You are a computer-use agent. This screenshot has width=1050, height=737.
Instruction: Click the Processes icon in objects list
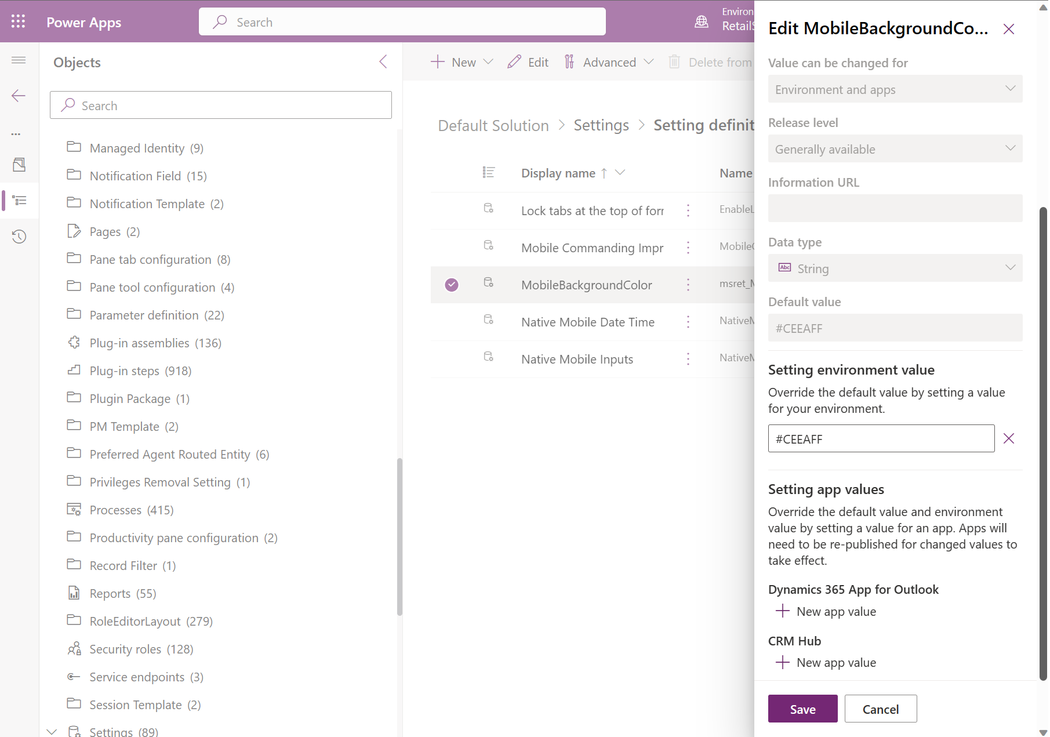74,510
